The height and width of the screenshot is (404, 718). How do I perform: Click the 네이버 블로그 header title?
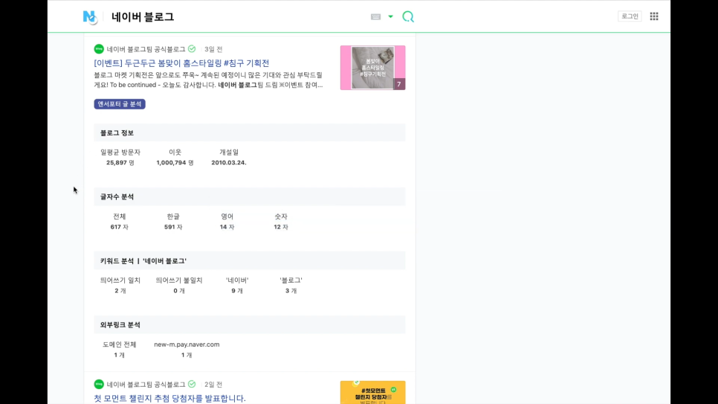143,17
